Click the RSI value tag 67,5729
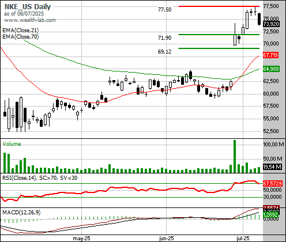 coord(273,184)
